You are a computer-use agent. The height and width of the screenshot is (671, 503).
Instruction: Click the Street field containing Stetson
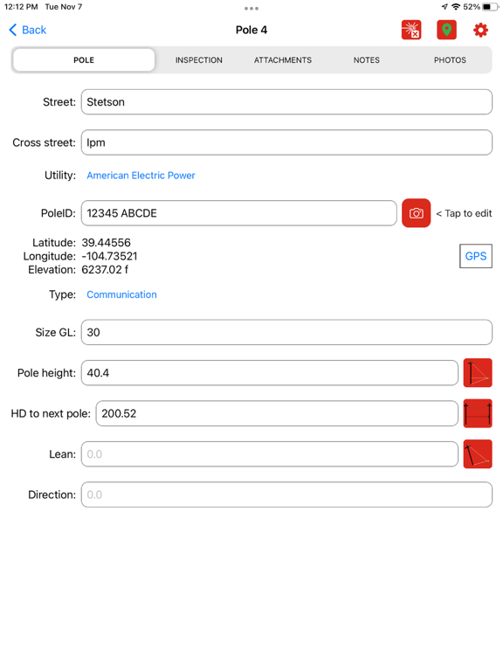point(286,102)
